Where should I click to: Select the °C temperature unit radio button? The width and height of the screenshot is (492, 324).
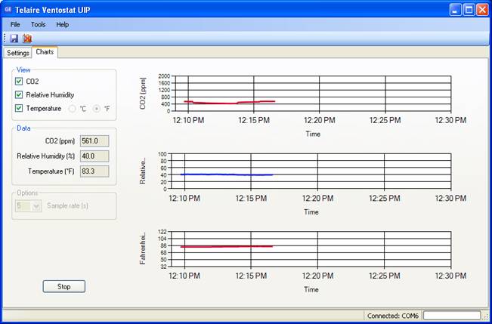(x=73, y=109)
